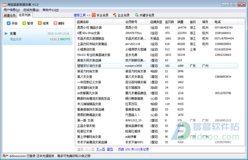Viewport: 248px width, 160px height.
Task: Click the orange 结束 stop icon
Action: (x=40, y=23)
